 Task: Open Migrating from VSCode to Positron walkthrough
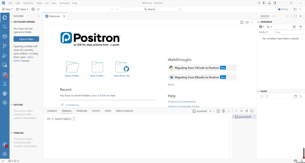point(202,68)
